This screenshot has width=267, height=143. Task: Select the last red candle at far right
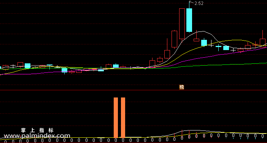coord(262,42)
